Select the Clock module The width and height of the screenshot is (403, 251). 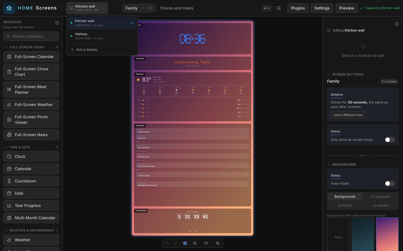point(31,157)
